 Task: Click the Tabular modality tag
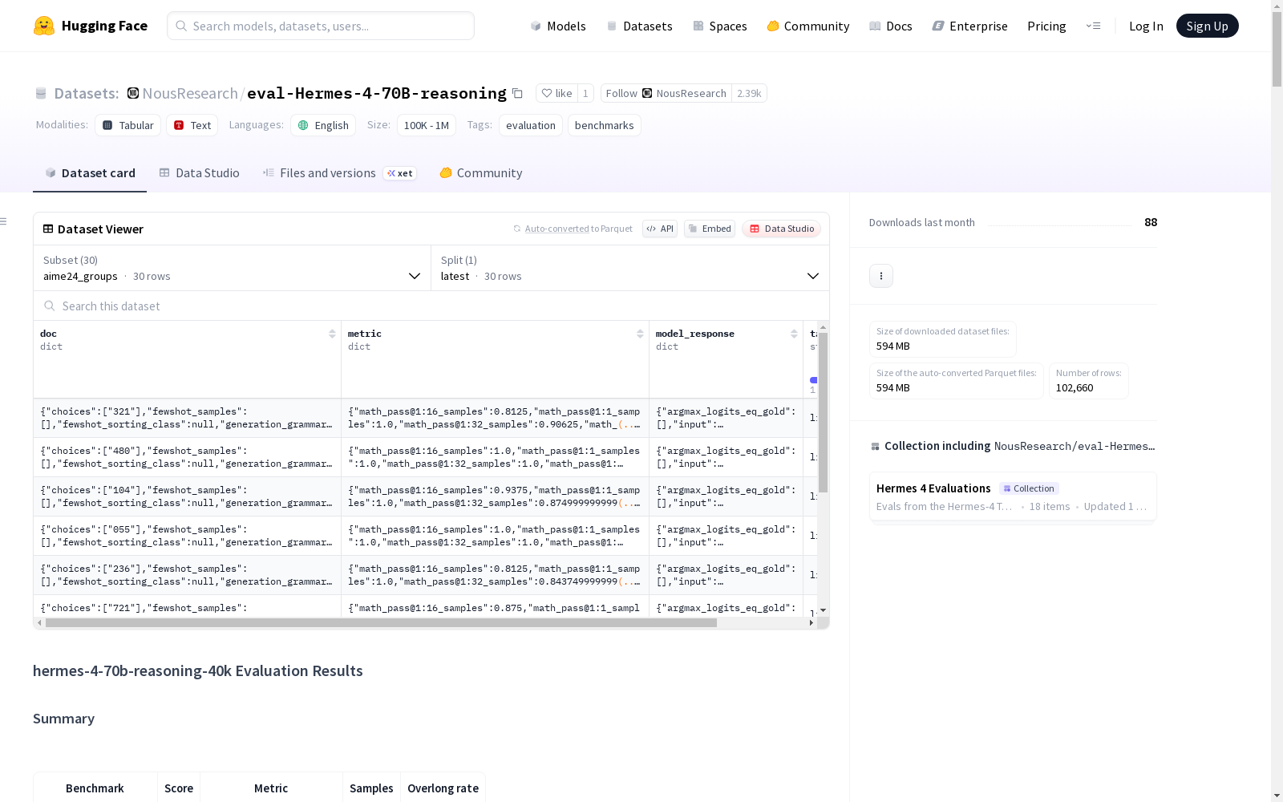[x=128, y=125]
